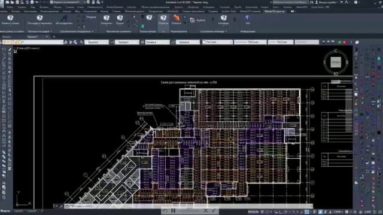Click the Утилиты ribbon button

click(x=163, y=20)
